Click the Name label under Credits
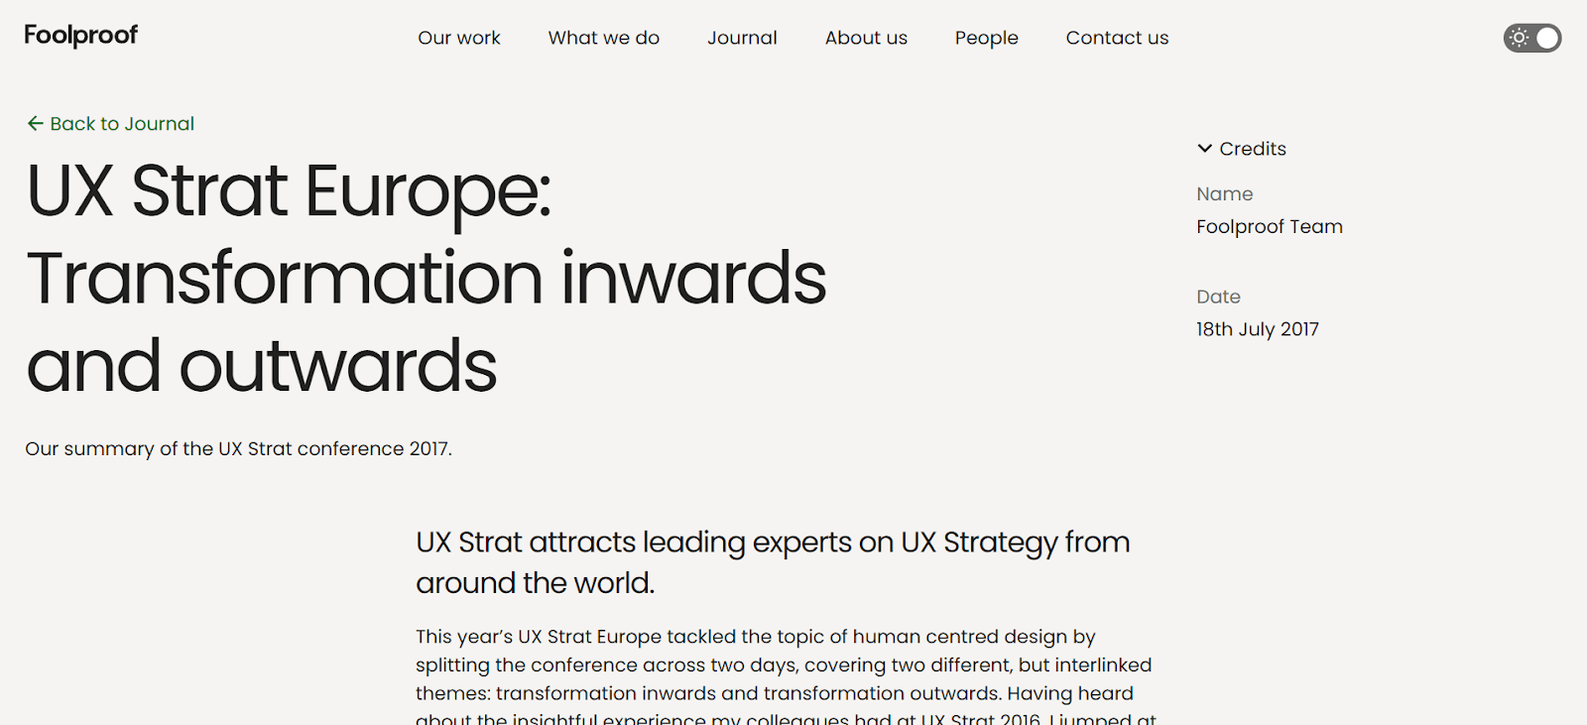 pos(1225,194)
